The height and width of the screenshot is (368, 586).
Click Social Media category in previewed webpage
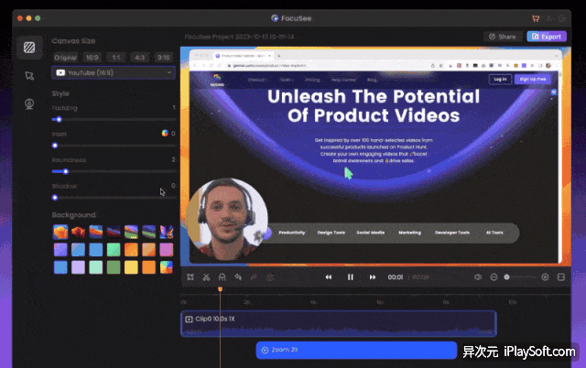point(370,233)
